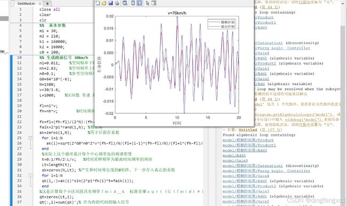
Task: Open the model/Add5 link
Action: [x=234, y=155]
